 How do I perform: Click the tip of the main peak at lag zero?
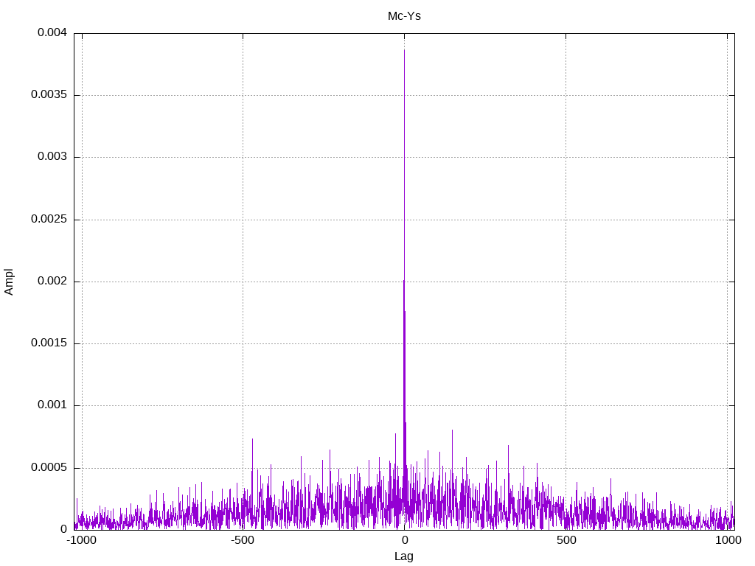(x=404, y=50)
